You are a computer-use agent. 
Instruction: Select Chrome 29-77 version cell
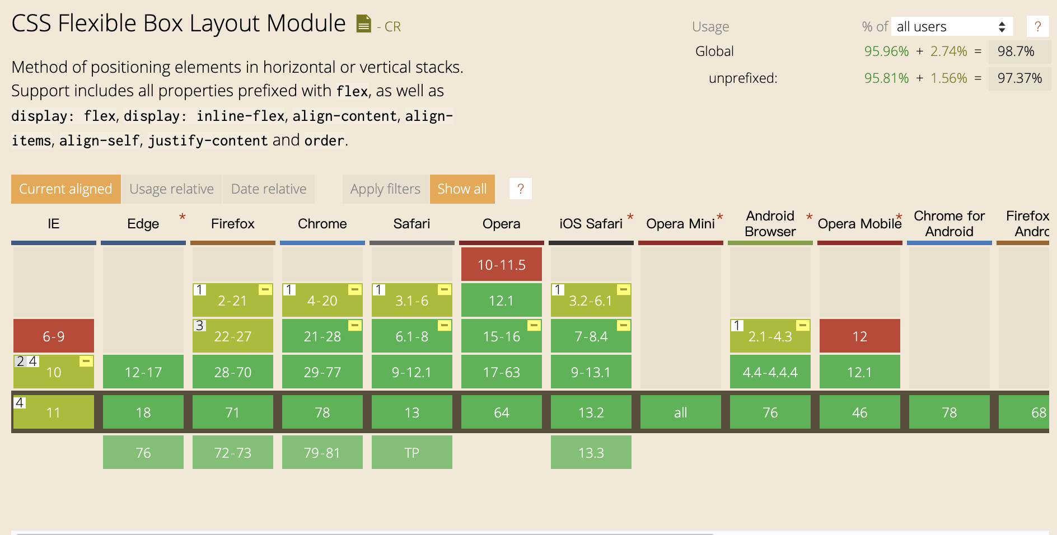coord(322,372)
